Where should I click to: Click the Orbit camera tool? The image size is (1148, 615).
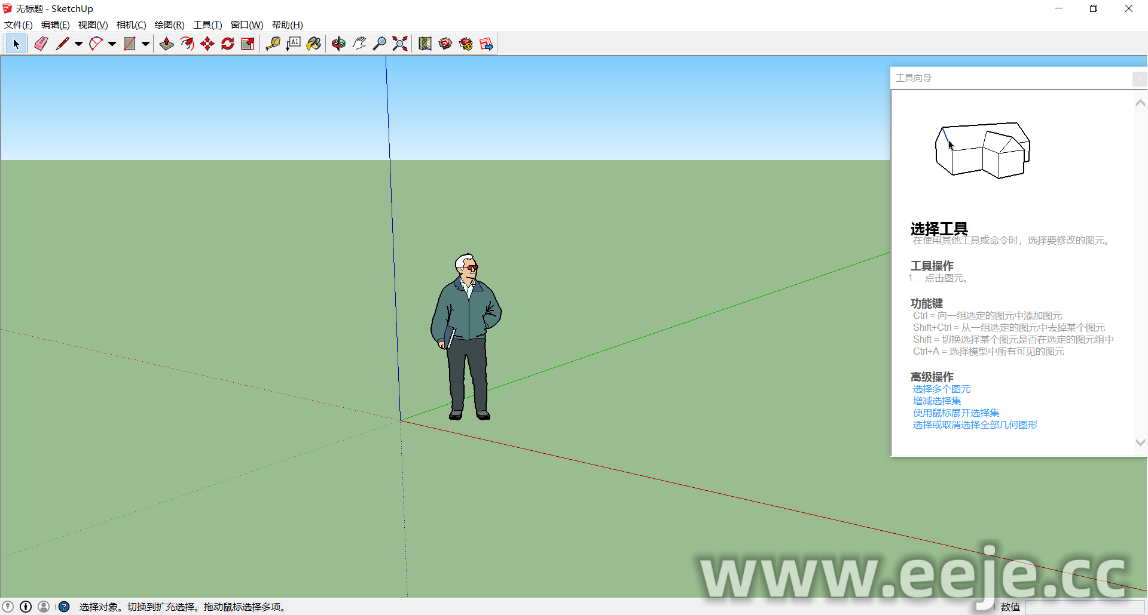pos(339,44)
